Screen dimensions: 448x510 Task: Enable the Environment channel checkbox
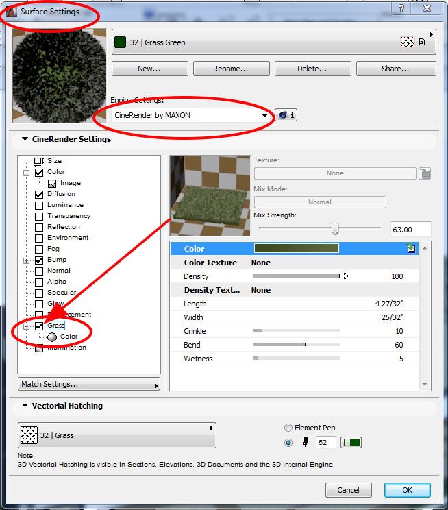click(39, 239)
